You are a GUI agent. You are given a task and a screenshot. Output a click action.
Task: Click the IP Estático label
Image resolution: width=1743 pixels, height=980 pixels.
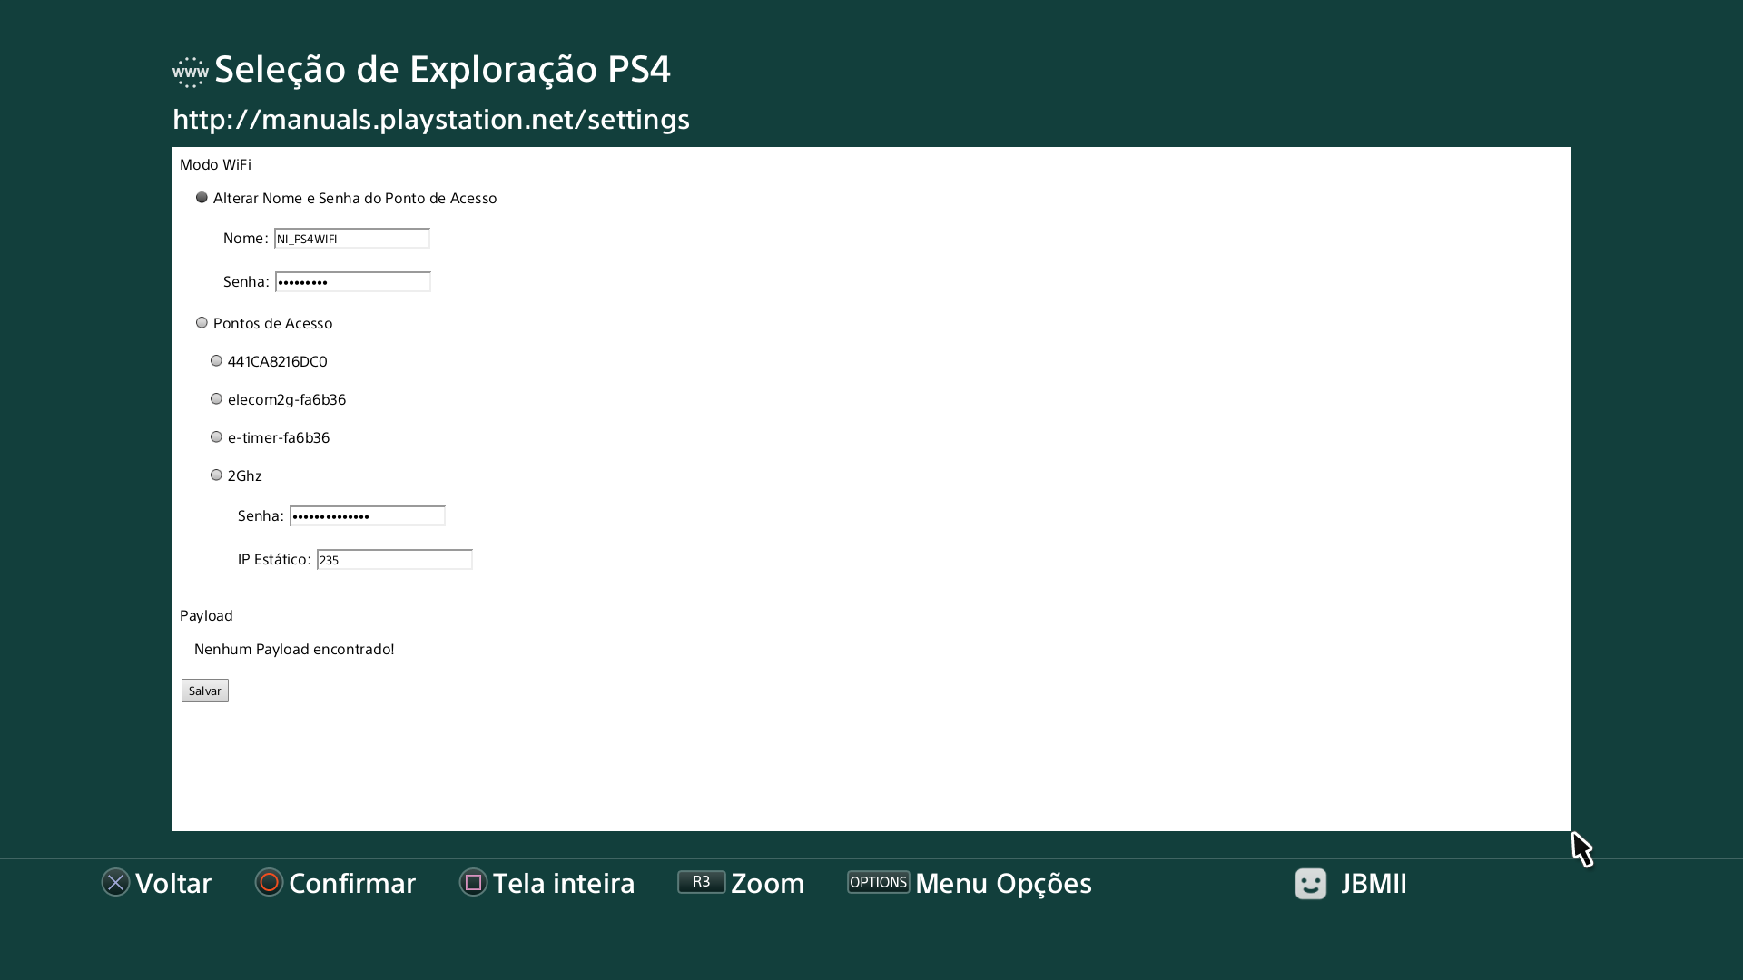coord(274,559)
